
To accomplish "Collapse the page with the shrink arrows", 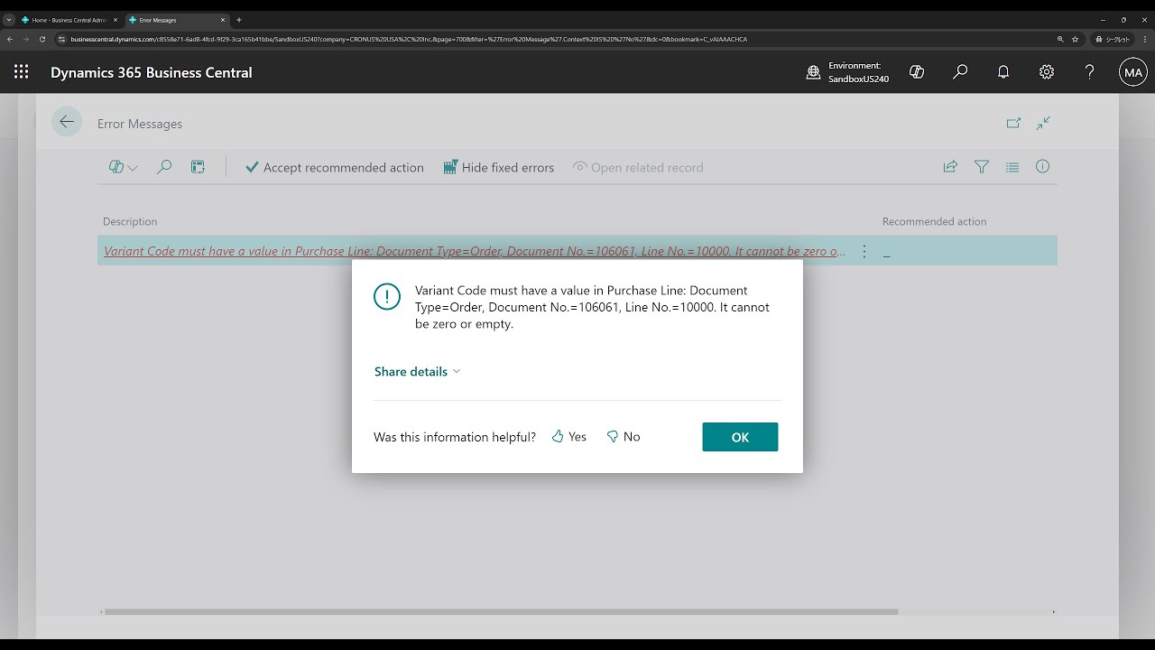I will 1043,123.
